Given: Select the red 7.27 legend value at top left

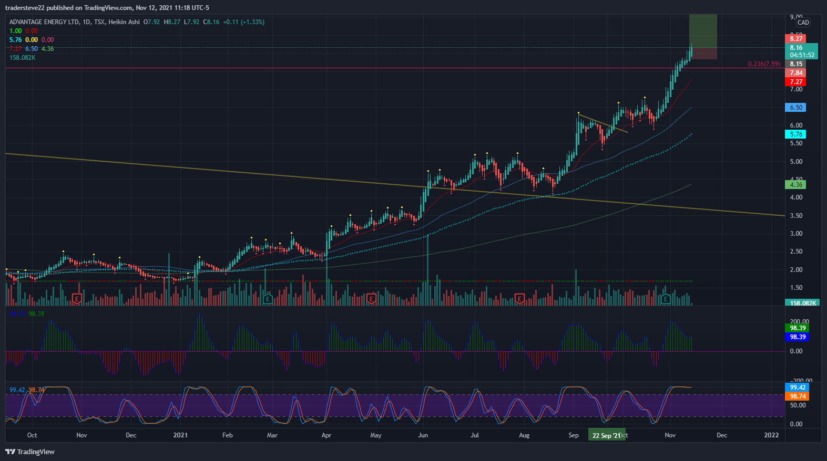Looking at the screenshot, I should pos(16,49).
